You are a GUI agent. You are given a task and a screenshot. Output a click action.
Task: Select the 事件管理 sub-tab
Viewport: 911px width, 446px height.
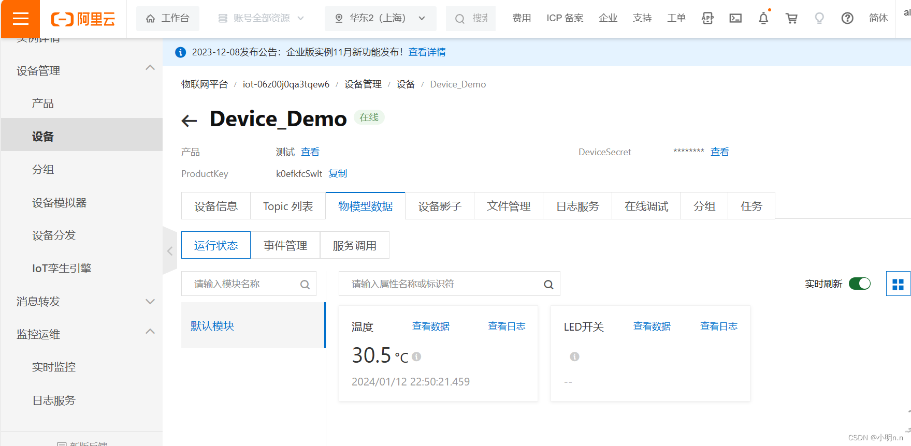tap(285, 245)
